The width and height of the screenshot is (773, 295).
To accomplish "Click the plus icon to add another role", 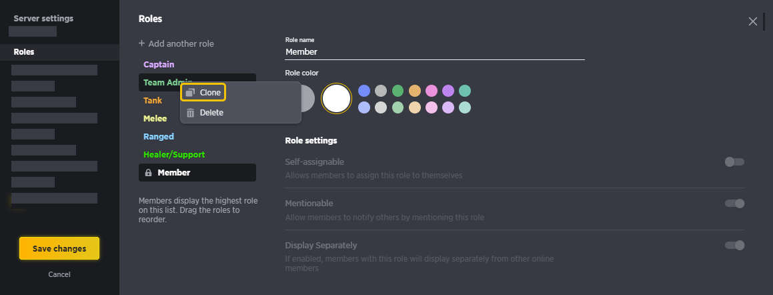I will point(141,43).
